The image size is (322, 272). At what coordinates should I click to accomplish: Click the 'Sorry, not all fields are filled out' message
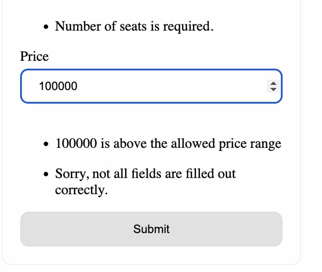coord(146,174)
